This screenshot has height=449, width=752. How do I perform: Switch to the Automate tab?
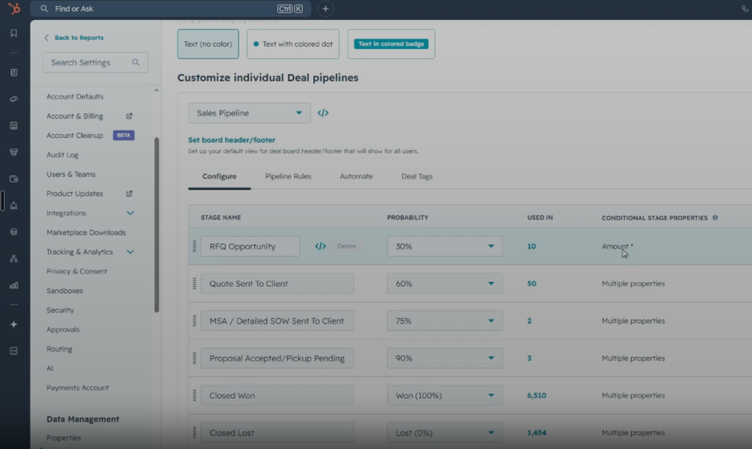(x=356, y=176)
